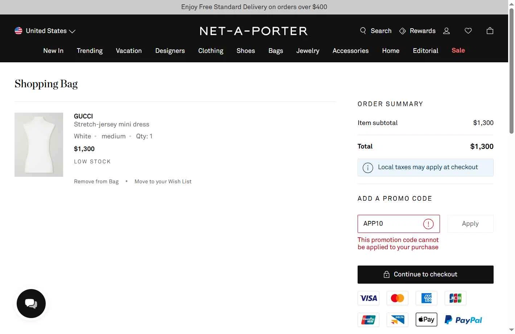Open the Sale menu
The height and width of the screenshot is (334, 515).
458,50
